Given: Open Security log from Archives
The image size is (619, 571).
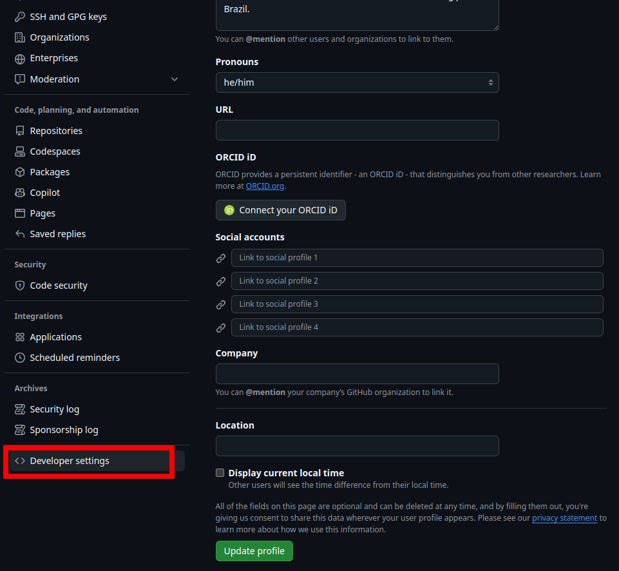Looking at the screenshot, I should (x=55, y=409).
